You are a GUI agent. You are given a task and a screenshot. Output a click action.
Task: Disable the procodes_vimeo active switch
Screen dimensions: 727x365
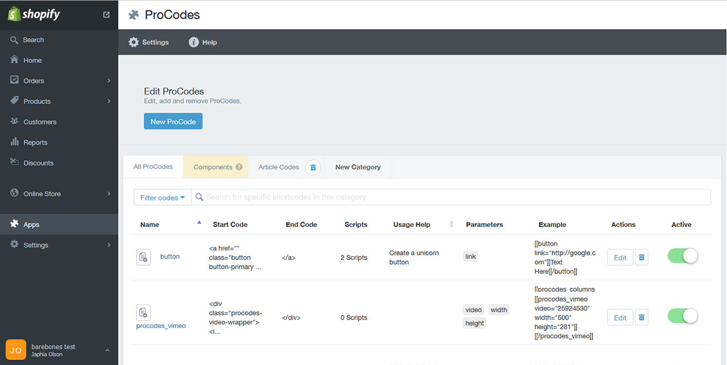(x=683, y=316)
